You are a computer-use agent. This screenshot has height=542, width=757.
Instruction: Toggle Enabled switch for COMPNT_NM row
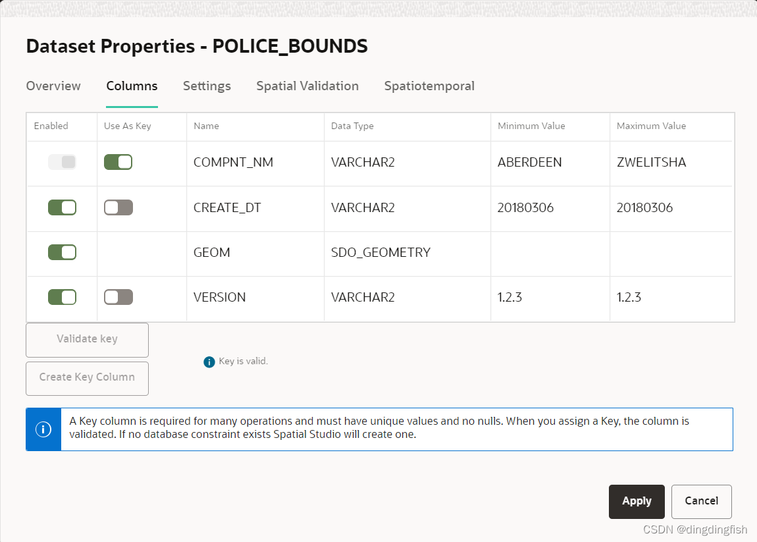click(62, 162)
